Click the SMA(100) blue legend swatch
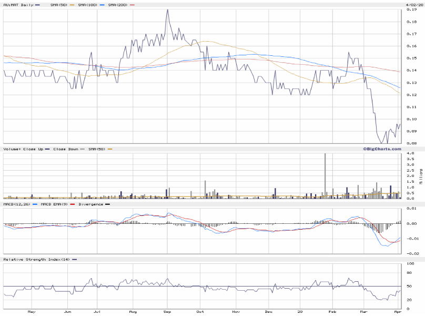 click(102, 5)
